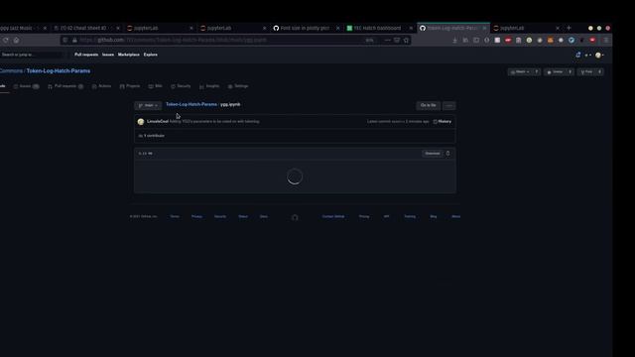Open Pull requests in GitHub header
Viewport: 635px width, 357px height.
click(86, 55)
